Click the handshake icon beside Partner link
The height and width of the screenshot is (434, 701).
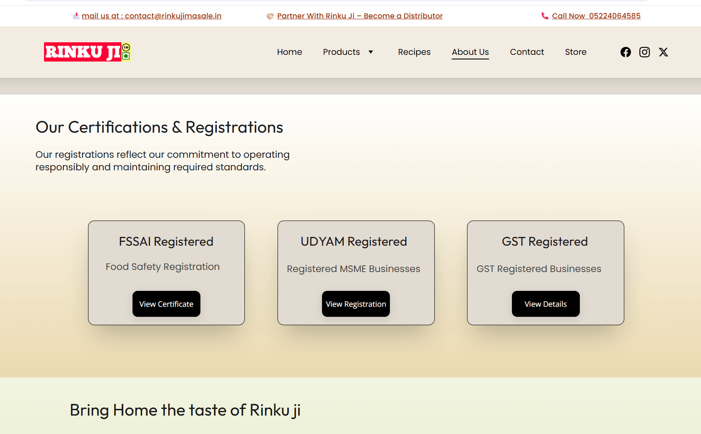click(x=270, y=16)
